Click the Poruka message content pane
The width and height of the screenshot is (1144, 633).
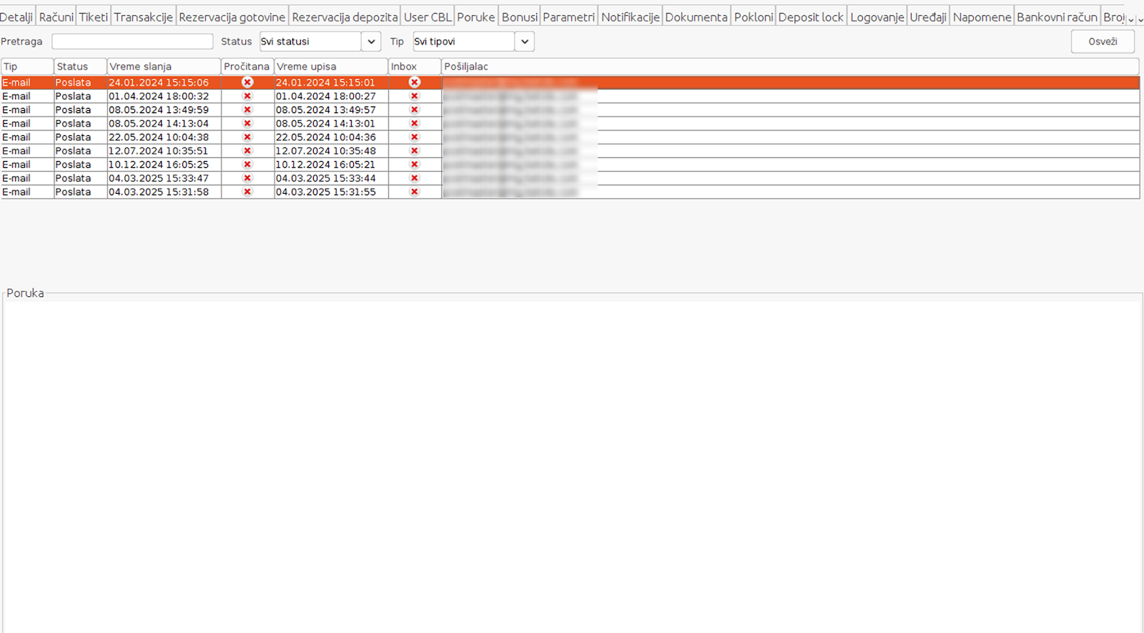(572, 466)
